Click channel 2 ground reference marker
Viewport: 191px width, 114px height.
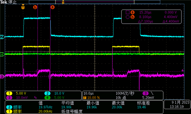pos(2,37)
